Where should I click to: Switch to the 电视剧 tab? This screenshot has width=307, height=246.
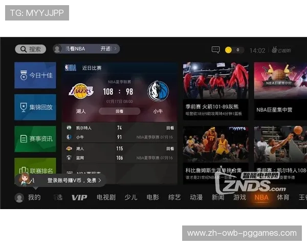pos(106,197)
